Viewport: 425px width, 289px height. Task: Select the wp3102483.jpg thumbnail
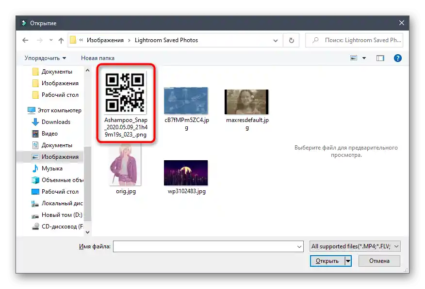[x=186, y=173]
